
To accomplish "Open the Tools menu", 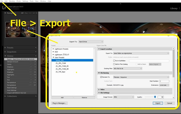I will [31, 1].
